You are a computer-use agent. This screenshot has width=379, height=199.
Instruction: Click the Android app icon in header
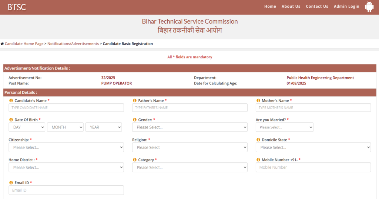click(369, 7)
